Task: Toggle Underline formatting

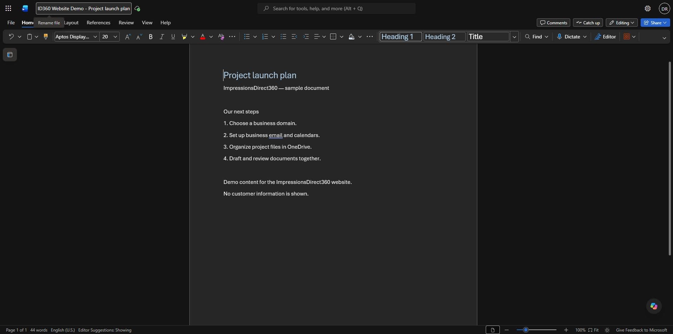Action: click(x=173, y=37)
